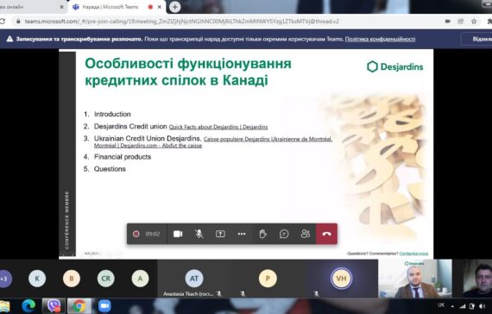Raise your hand in the meeting
Image resolution: width=492 pixels, height=314 pixels.
click(263, 234)
